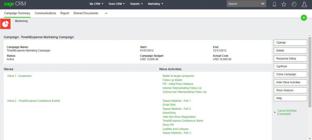Viewport: 312px width, 140px height.
Task: Open Wave 2 - TimeNExpense Conference Events
Action: pyautogui.click(x=34, y=101)
